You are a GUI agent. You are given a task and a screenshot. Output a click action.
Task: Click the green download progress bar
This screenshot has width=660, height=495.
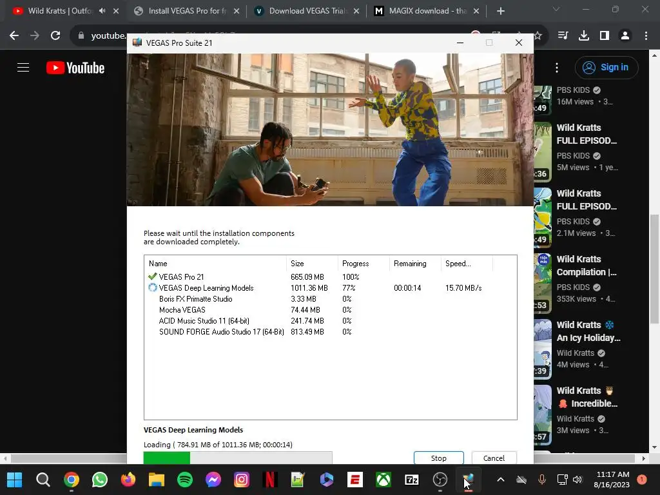point(238,458)
